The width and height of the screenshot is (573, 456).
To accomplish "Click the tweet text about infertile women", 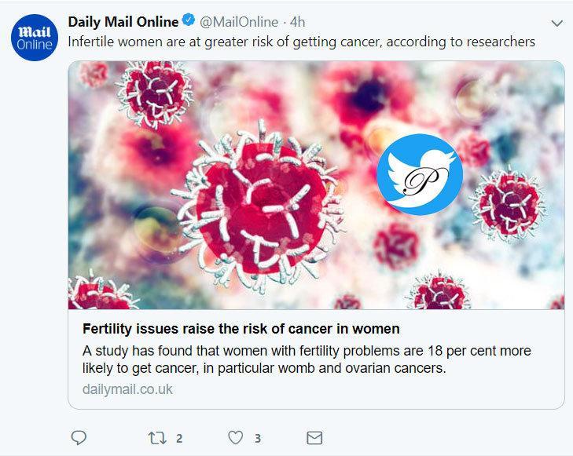I will 302,42.
